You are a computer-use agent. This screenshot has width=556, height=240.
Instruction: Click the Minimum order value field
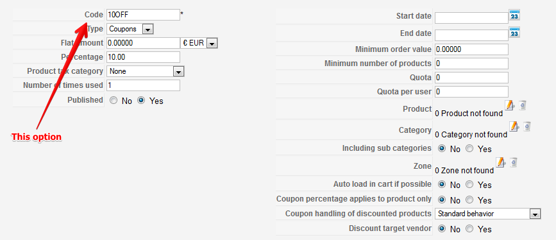tap(471, 49)
